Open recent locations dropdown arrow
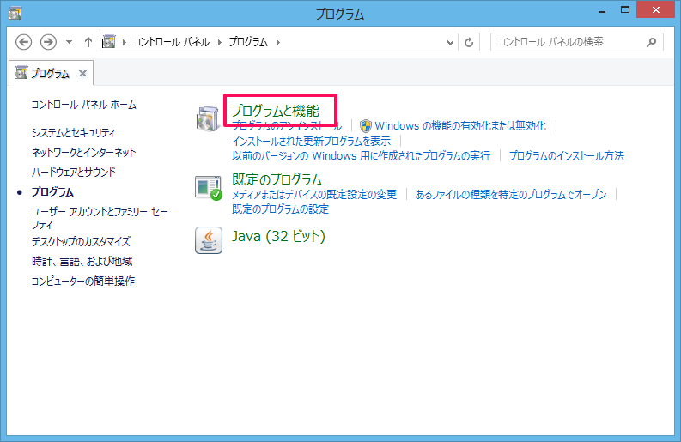This screenshot has height=442, width=681. click(69, 42)
